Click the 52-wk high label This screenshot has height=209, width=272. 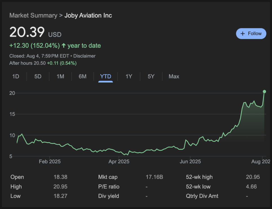point(199,177)
